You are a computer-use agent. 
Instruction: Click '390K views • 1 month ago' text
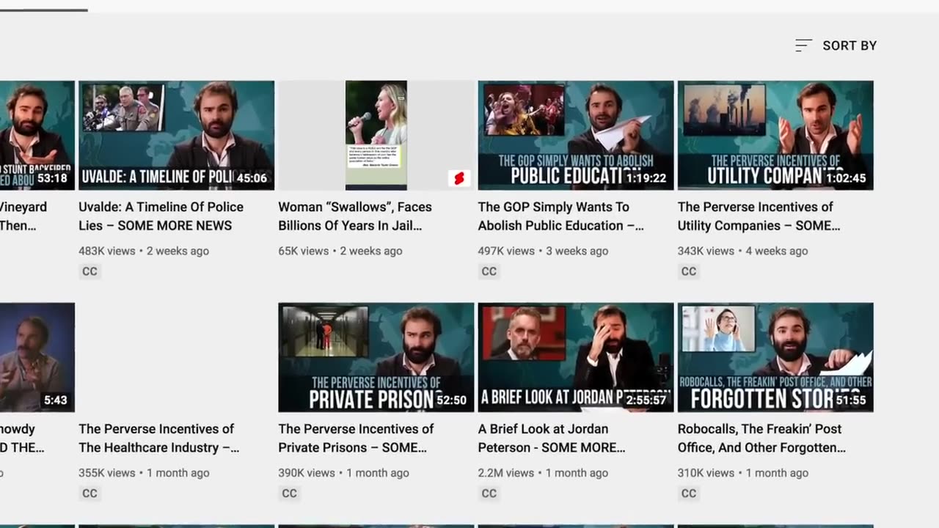pos(343,473)
